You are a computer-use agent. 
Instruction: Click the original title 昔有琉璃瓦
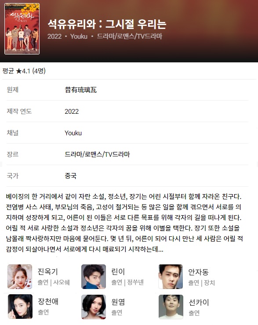point(81,90)
